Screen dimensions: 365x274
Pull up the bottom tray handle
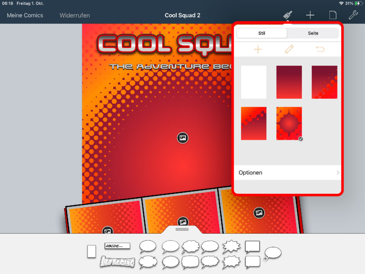coord(182,229)
